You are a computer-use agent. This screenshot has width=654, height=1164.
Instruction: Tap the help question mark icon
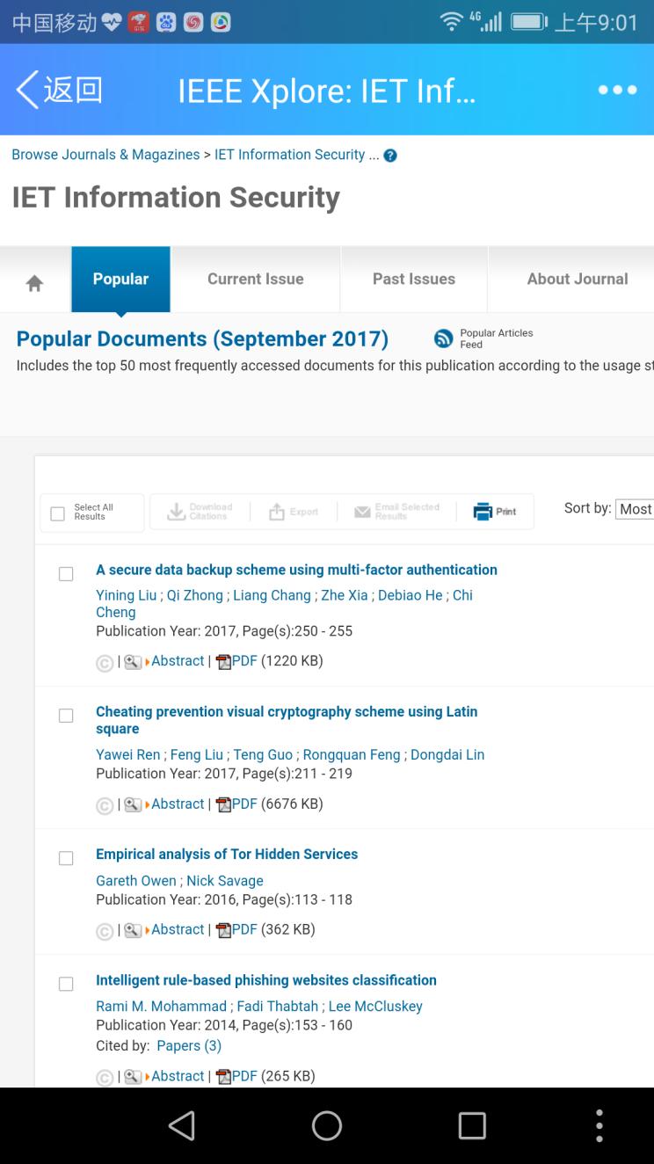[x=390, y=156]
